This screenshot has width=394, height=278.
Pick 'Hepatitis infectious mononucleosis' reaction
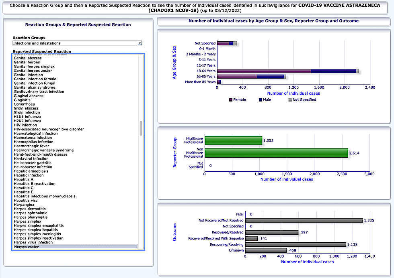[45, 196]
